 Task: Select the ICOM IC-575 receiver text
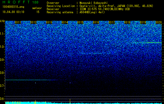(x=105, y=9)
